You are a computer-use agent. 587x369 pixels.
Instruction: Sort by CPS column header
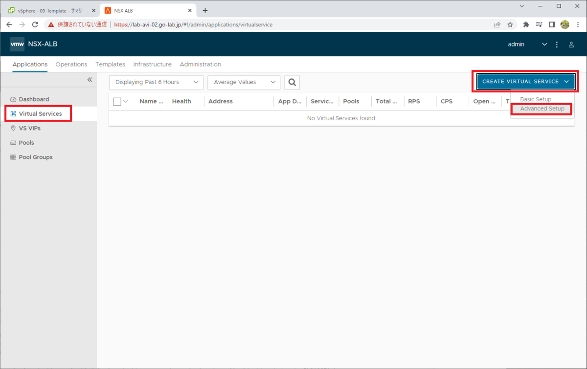pyautogui.click(x=447, y=102)
